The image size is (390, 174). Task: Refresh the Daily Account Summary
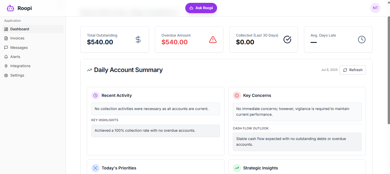352,70
